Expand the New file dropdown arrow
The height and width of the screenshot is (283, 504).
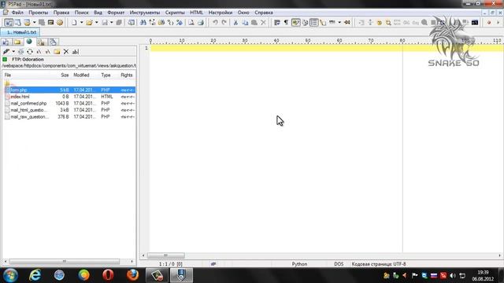pos(81,23)
